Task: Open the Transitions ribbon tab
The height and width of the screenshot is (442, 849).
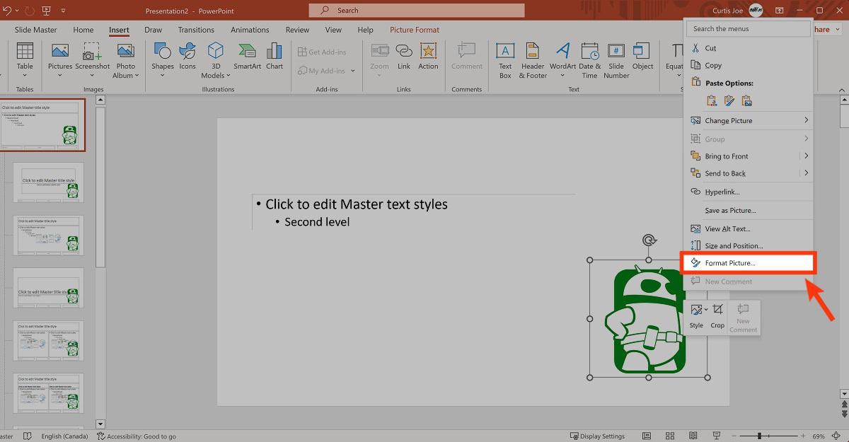Action: (x=196, y=30)
